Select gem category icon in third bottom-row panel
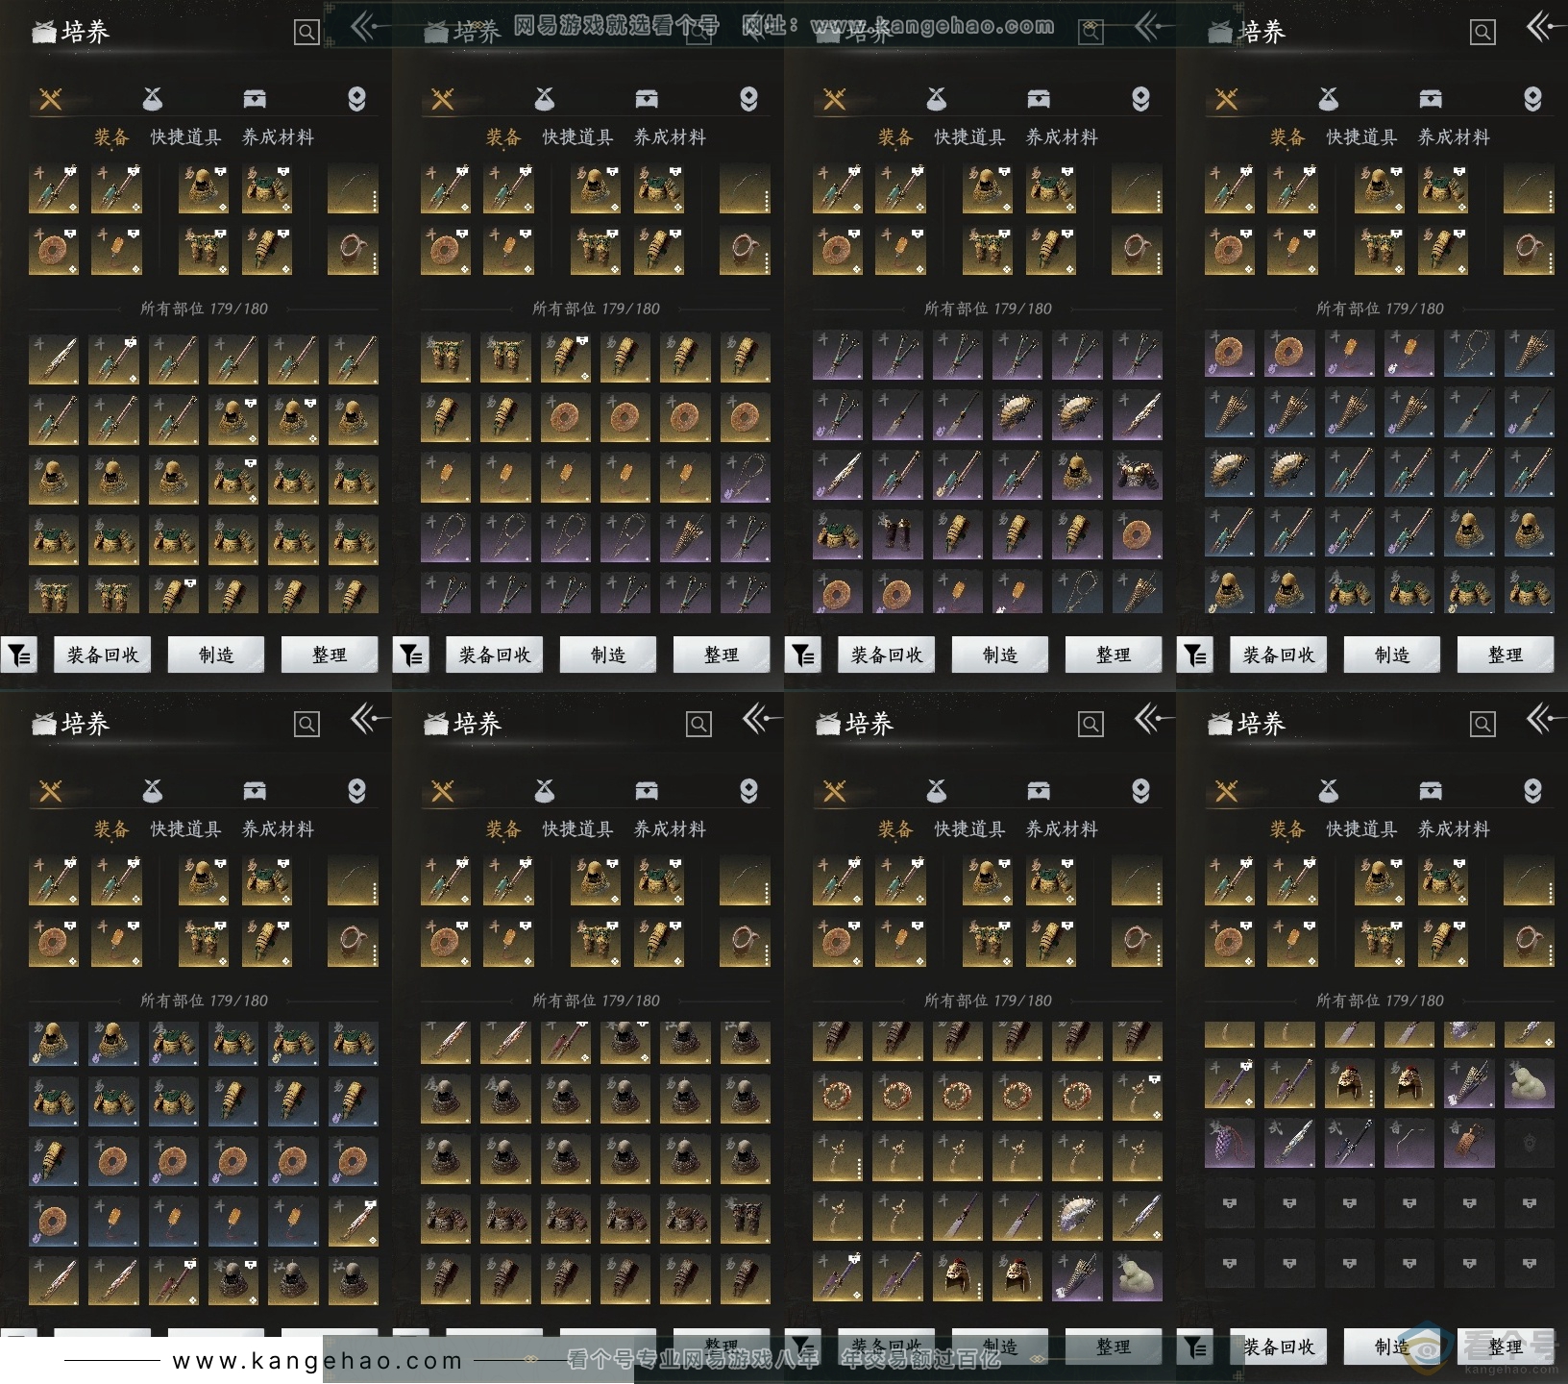Image resolution: width=1568 pixels, height=1384 pixels. click(1140, 791)
